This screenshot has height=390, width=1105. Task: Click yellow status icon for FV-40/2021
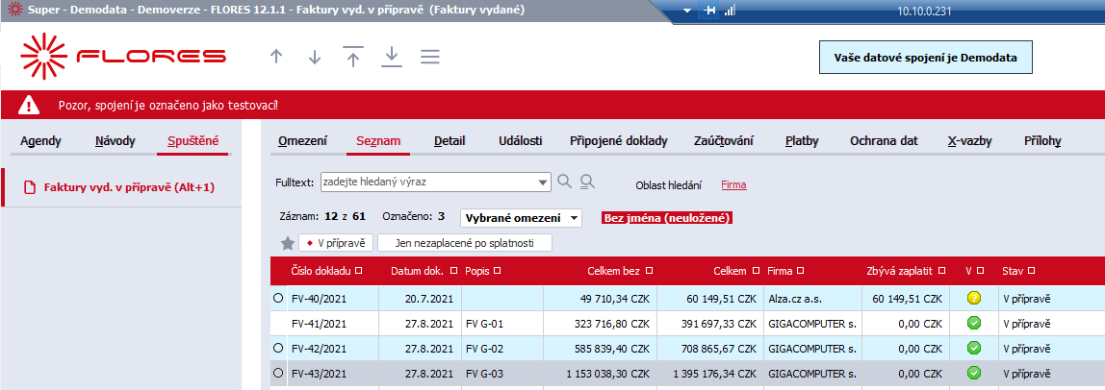[974, 299]
